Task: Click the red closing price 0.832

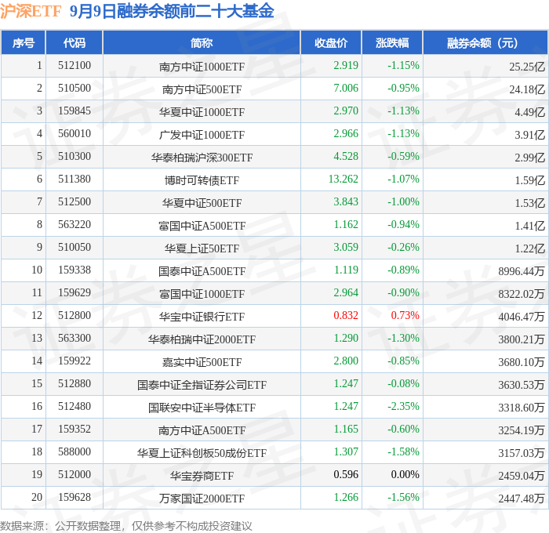Action: [346, 315]
